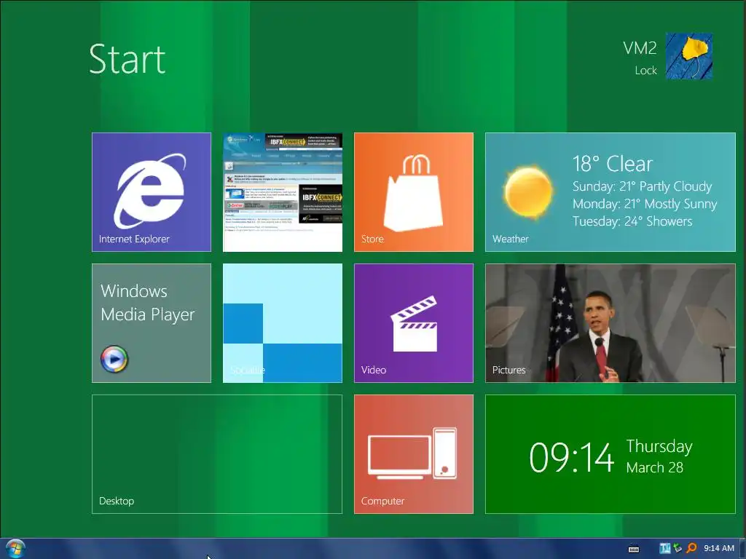Open the Pictures tile
The width and height of the screenshot is (746, 559).
[610, 323]
